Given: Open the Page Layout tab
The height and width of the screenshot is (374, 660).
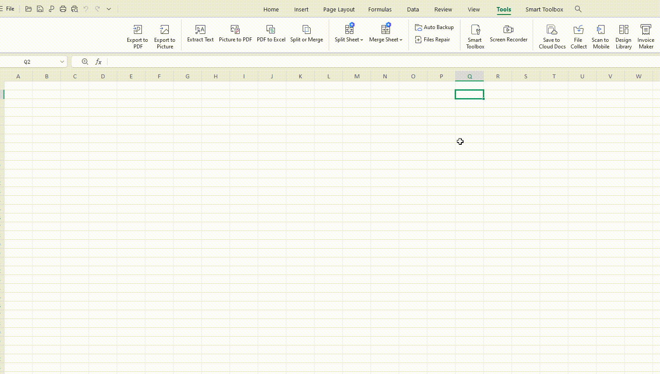Looking at the screenshot, I should click(x=339, y=9).
